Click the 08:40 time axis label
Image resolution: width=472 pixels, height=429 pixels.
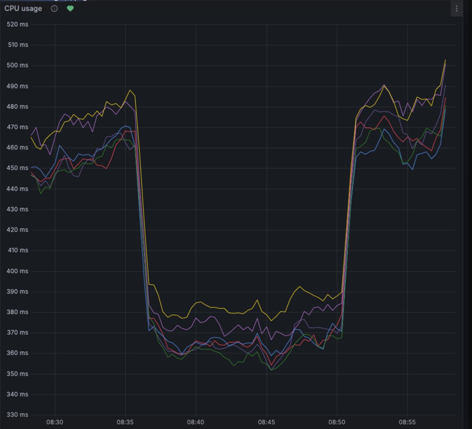tap(195, 422)
